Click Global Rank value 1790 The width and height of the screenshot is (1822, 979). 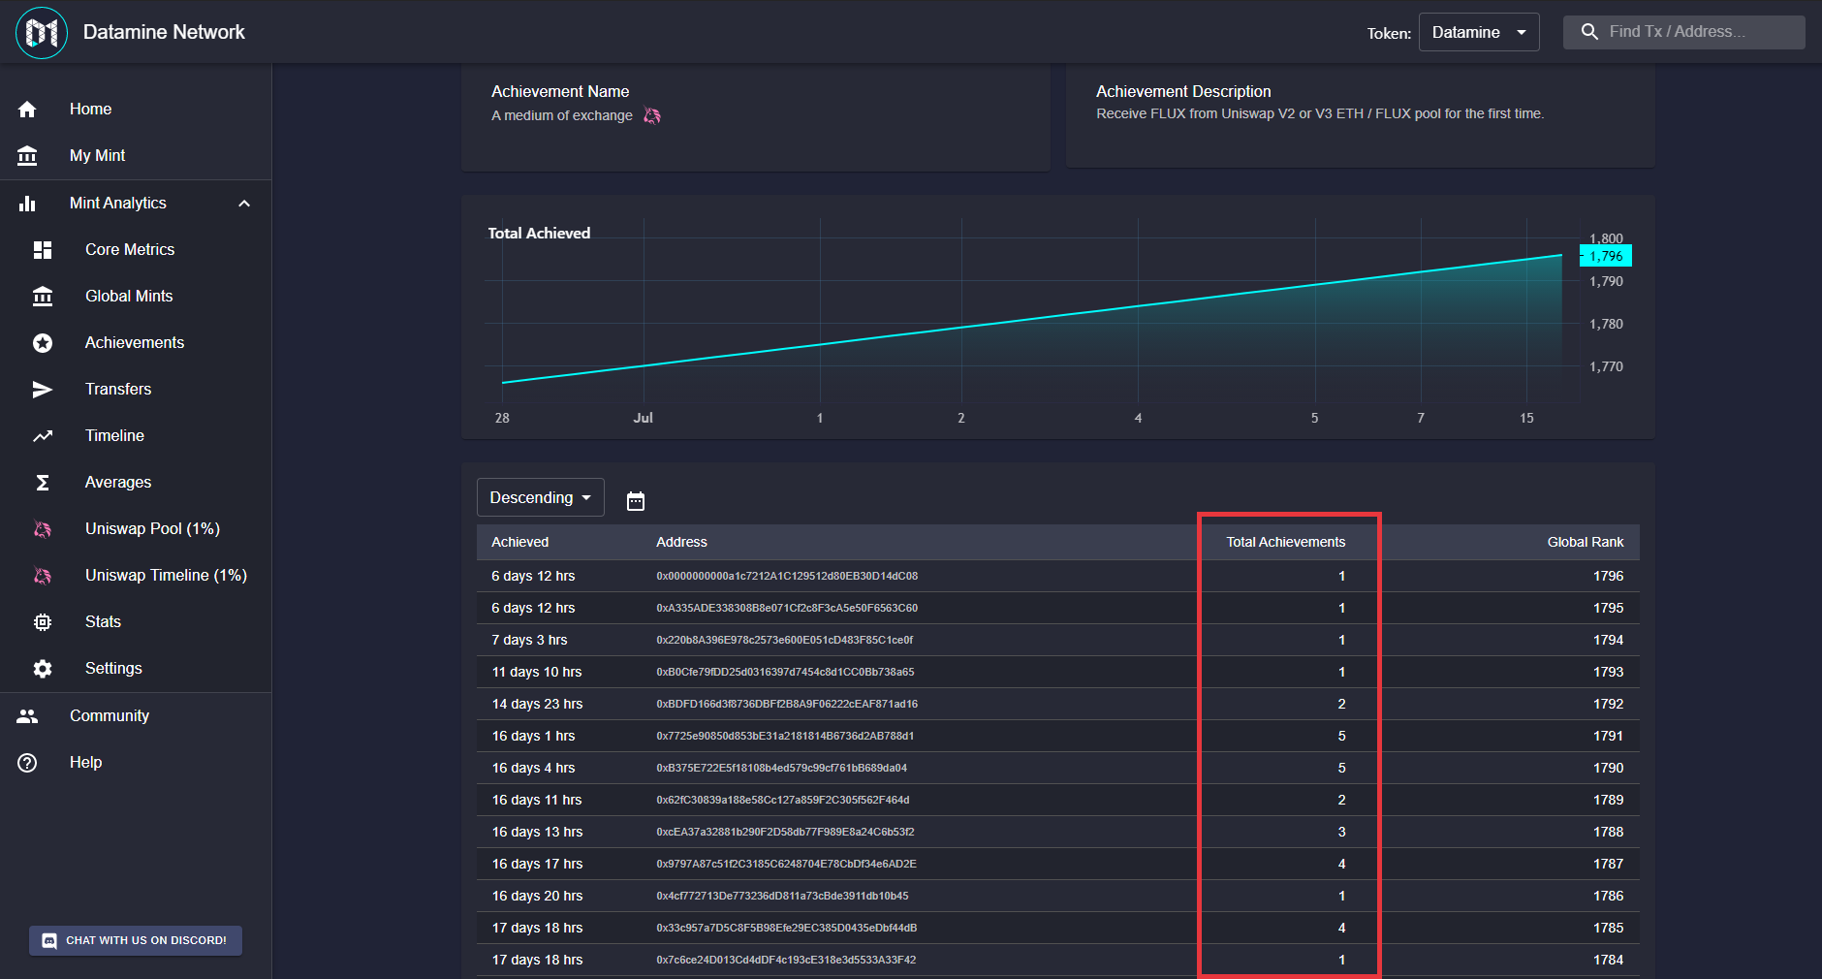1608,769
